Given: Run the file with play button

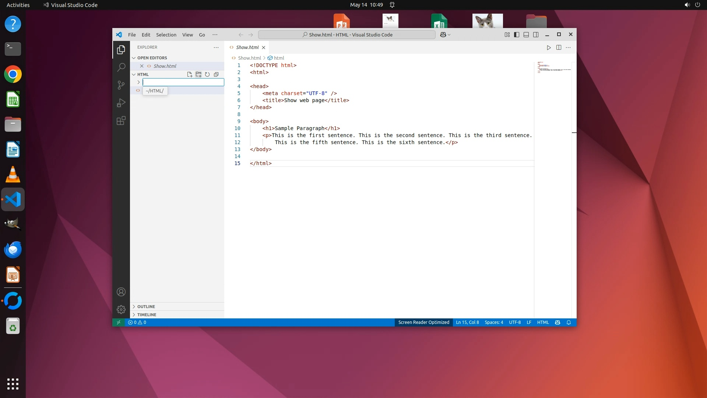Looking at the screenshot, I should point(549,48).
